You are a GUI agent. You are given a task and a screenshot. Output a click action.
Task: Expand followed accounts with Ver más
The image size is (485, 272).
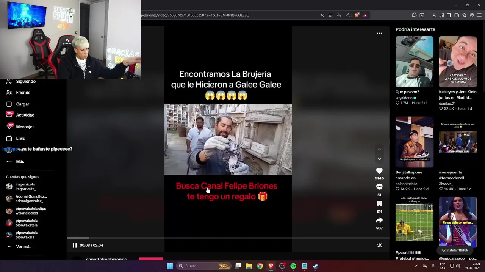coord(23,247)
